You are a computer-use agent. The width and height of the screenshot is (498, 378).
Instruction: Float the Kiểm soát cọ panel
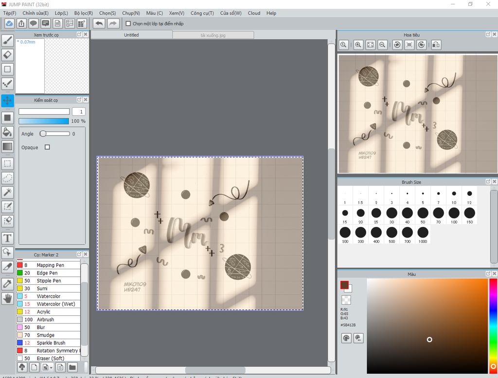(x=79, y=100)
